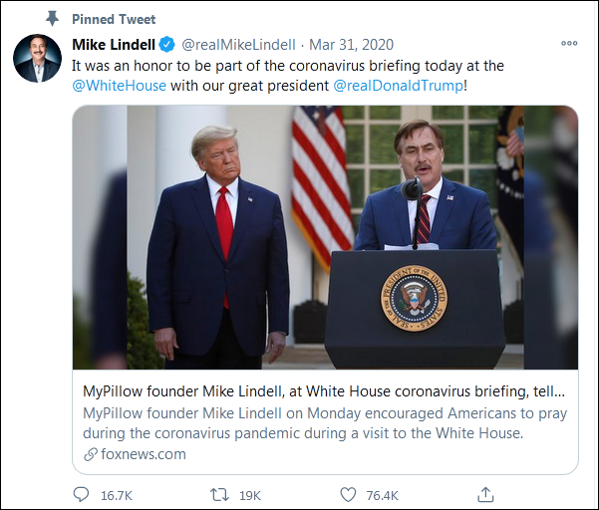Click the pinned tweet pin icon
599x510 pixels.
point(51,19)
